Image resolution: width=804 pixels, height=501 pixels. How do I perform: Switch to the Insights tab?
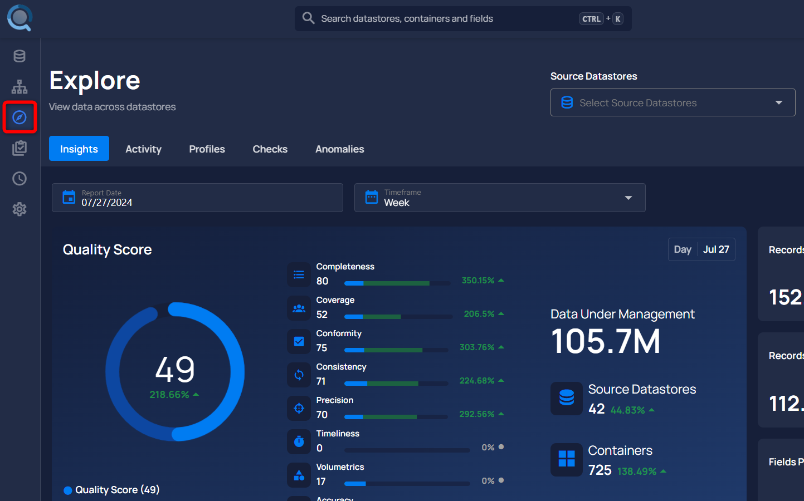click(x=79, y=149)
